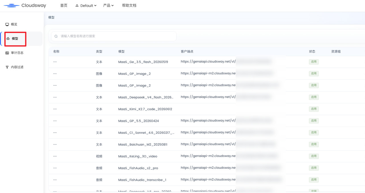This screenshot has height=193, width=365.
Task: Click the 名称 column header
Action: [56, 52]
